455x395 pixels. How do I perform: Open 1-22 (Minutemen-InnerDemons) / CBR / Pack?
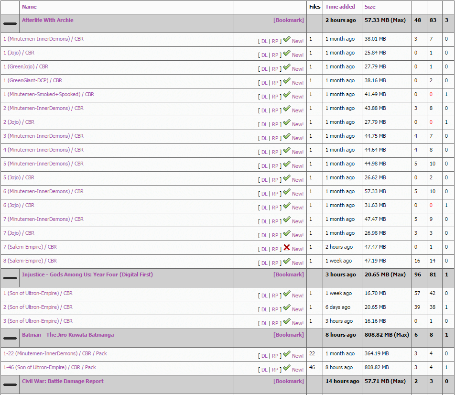pyautogui.click(x=55, y=353)
